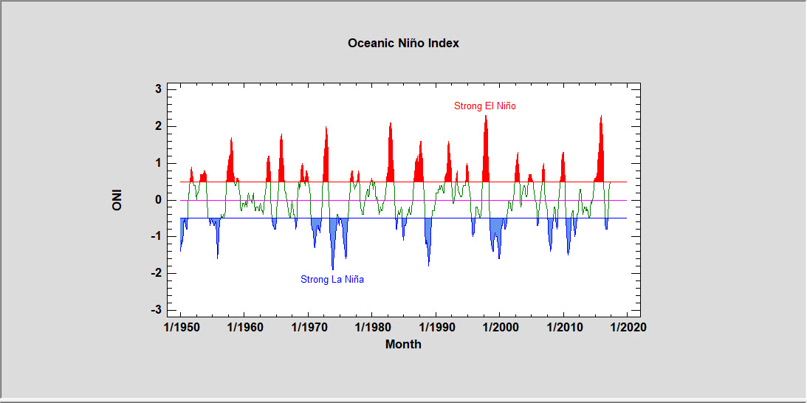
Task: Select the 1/2010 x-axis tick label
Action: (x=563, y=328)
